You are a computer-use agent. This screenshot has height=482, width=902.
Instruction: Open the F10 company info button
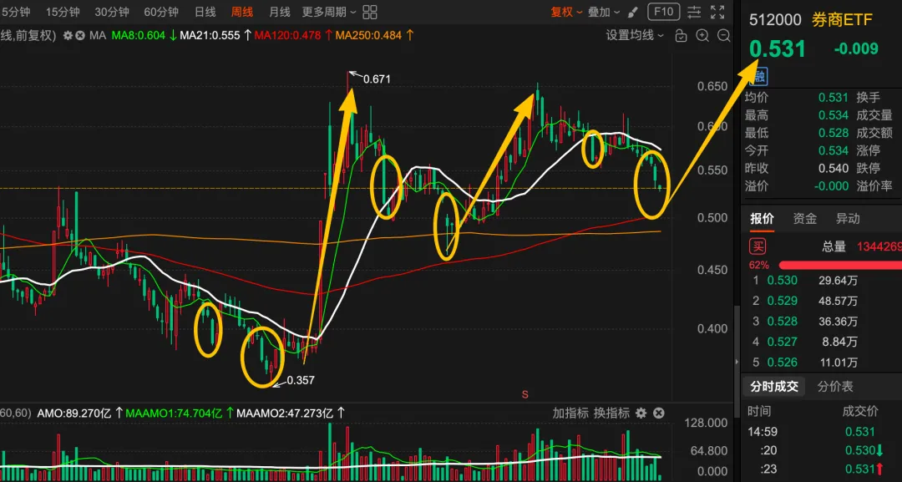pos(663,12)
